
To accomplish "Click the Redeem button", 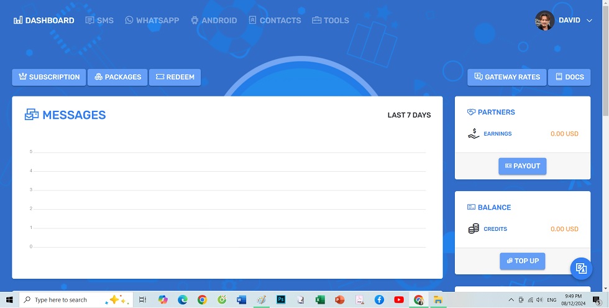I will (x=175, y=77).
